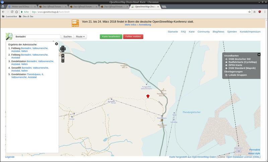Viewport: 268px width, 162px height.
Task: Open the About style link
Action: point(254,154)
